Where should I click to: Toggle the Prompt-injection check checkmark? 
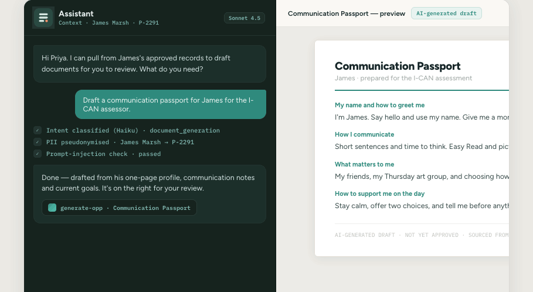38,154
